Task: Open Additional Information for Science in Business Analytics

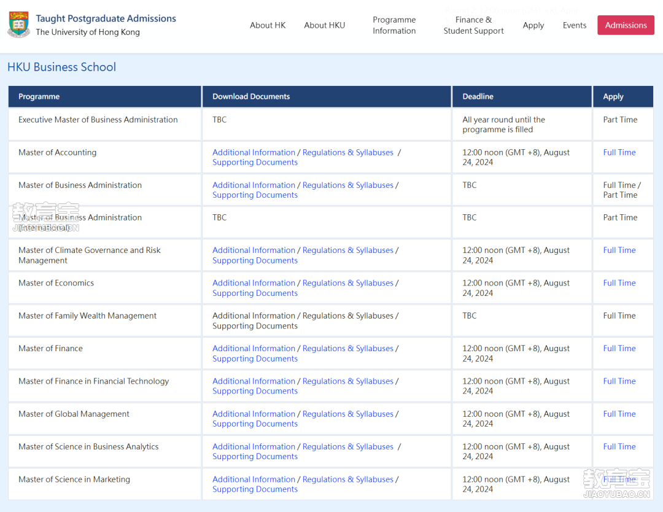Action: [x=254, y=446]
